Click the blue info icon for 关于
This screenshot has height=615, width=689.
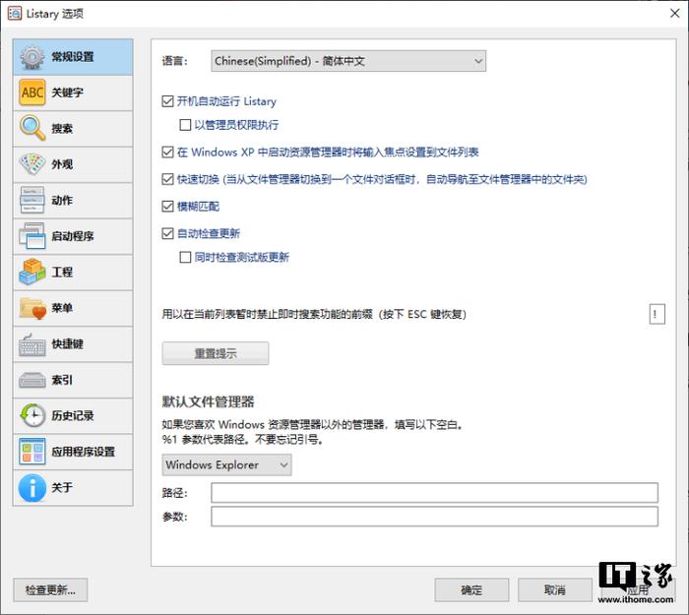32,488
